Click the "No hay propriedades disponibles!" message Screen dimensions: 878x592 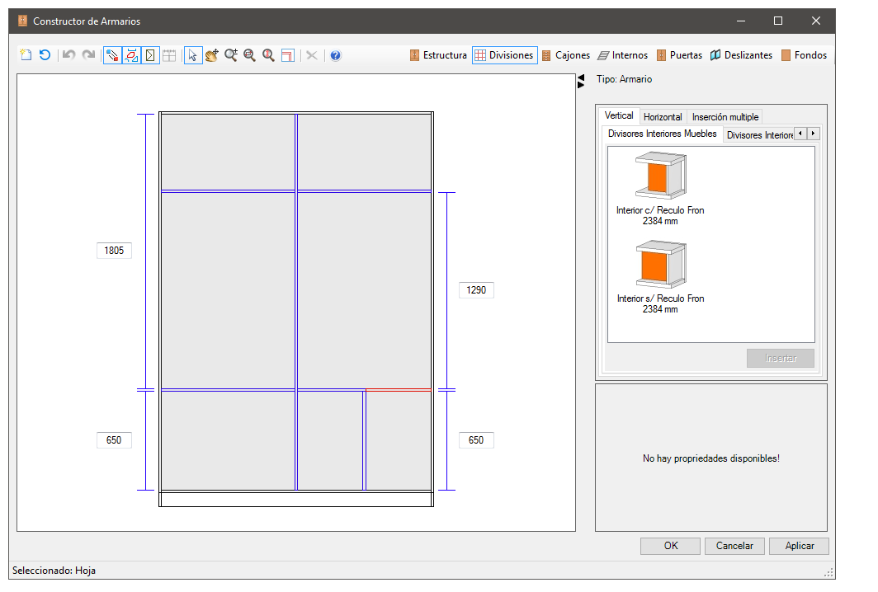click(x=711, y=458)
